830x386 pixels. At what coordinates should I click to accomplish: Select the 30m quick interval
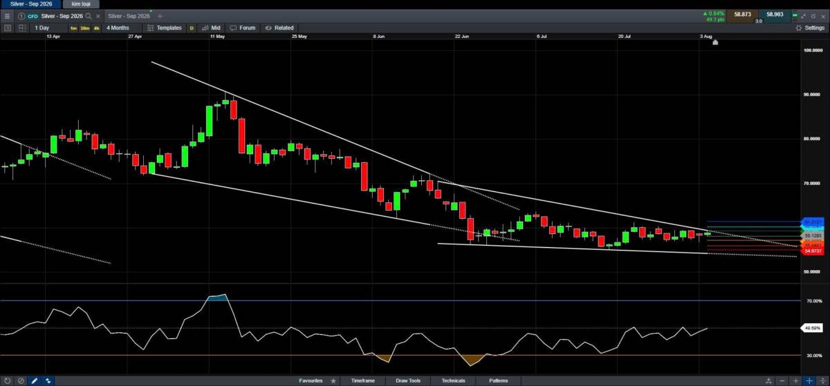click(x=84, y=28)
